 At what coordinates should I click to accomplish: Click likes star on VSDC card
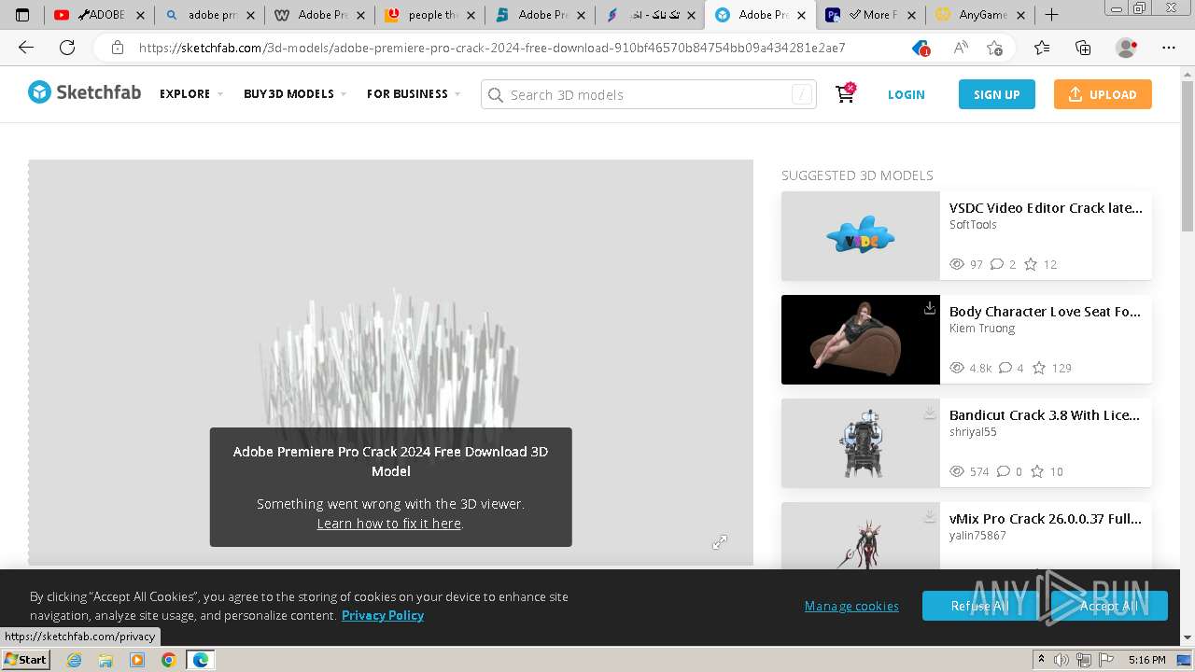[x=1031, y=264]
